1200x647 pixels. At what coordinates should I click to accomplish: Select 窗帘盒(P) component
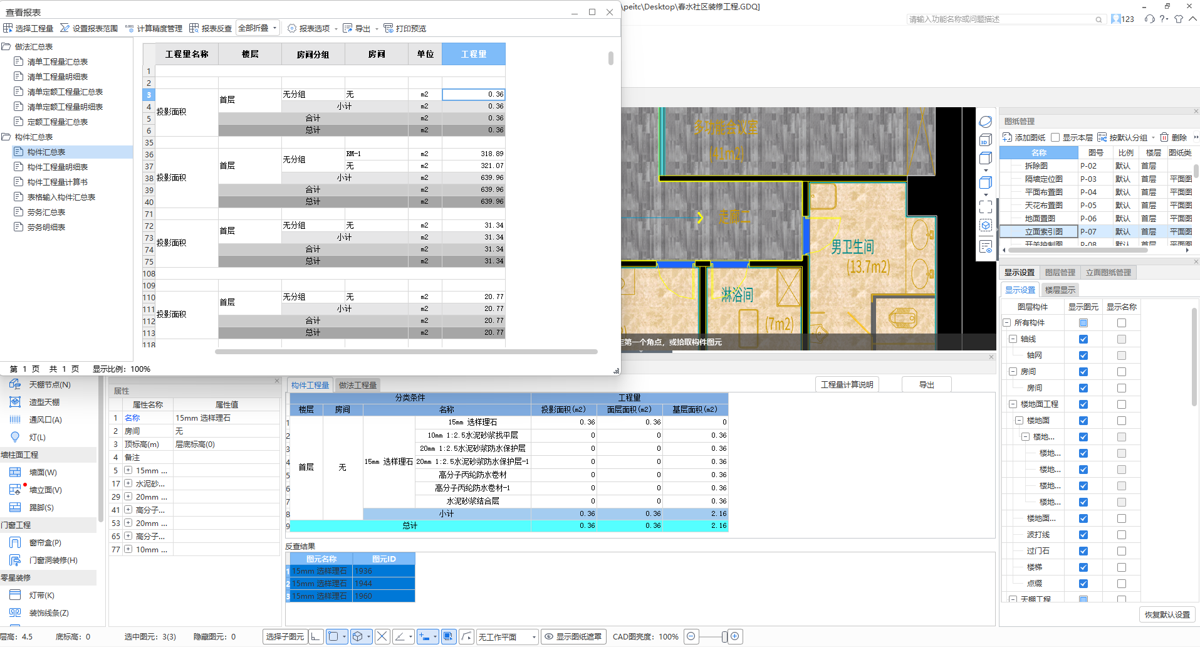(x=45, y=542)
